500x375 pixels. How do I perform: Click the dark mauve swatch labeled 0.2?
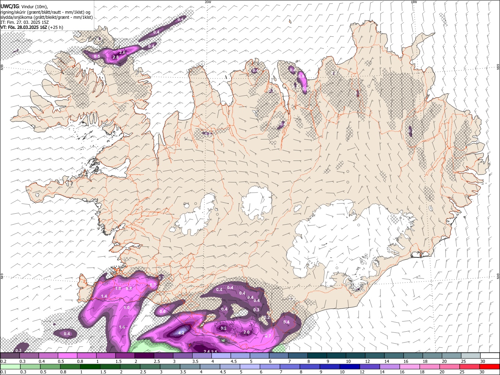(10, 356)
